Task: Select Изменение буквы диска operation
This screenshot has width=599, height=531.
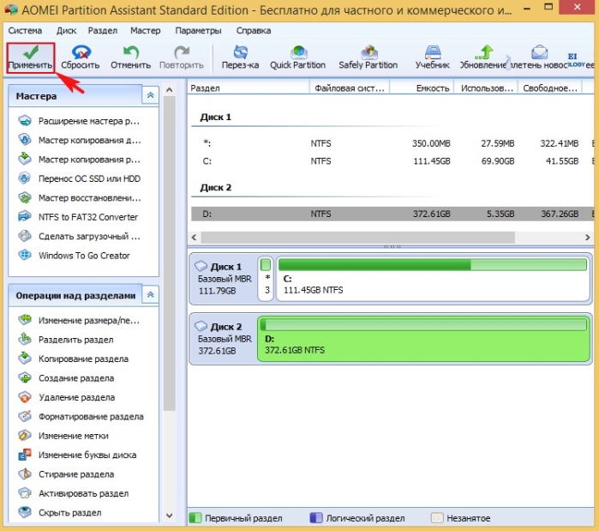Action: click(x=77, y=455)
